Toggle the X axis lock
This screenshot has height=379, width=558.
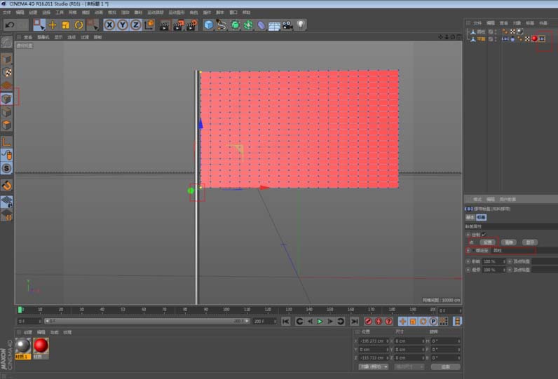109,25
